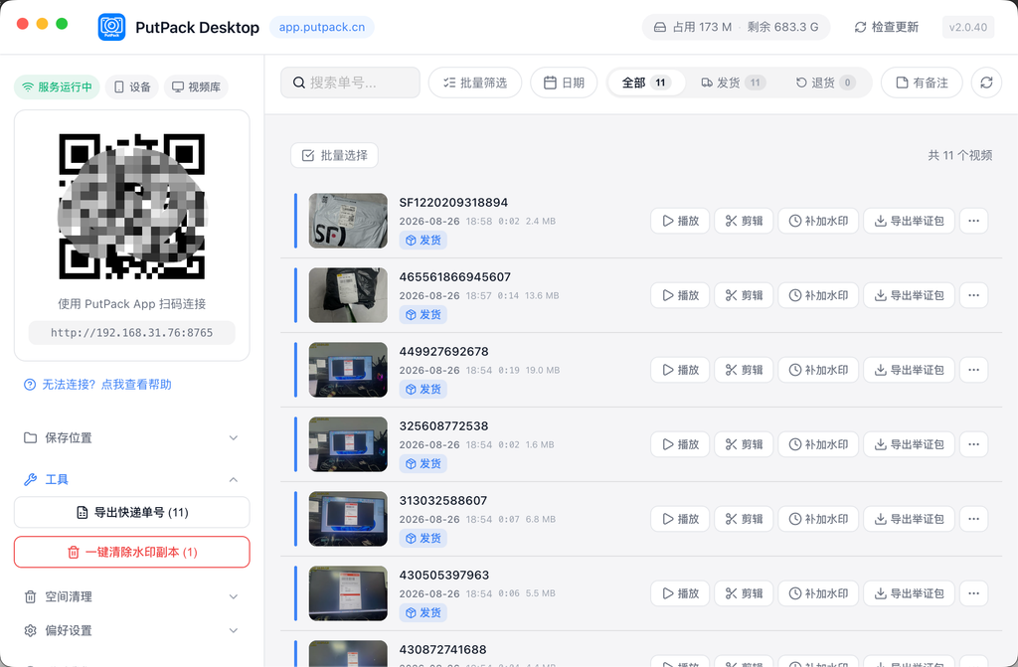Play video 430505397963
The height and width of the screenshot is (667, 1018).
pyautogui.click(x=680, y=593)
